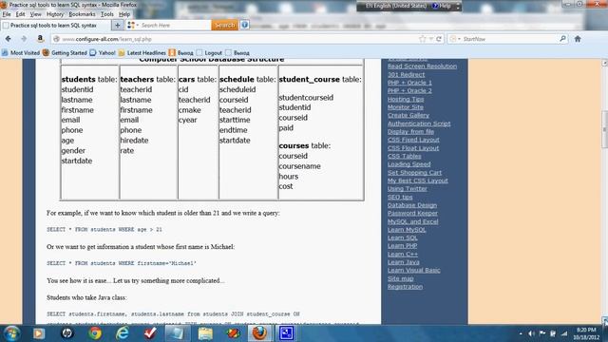The image size is (608, 342).
Task: Open the Hosting Tips link
Action: click(x=406, y=99)
